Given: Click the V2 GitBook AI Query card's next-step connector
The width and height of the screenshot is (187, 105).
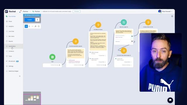Looking at the screenshot, I should (x=105, y=65).
